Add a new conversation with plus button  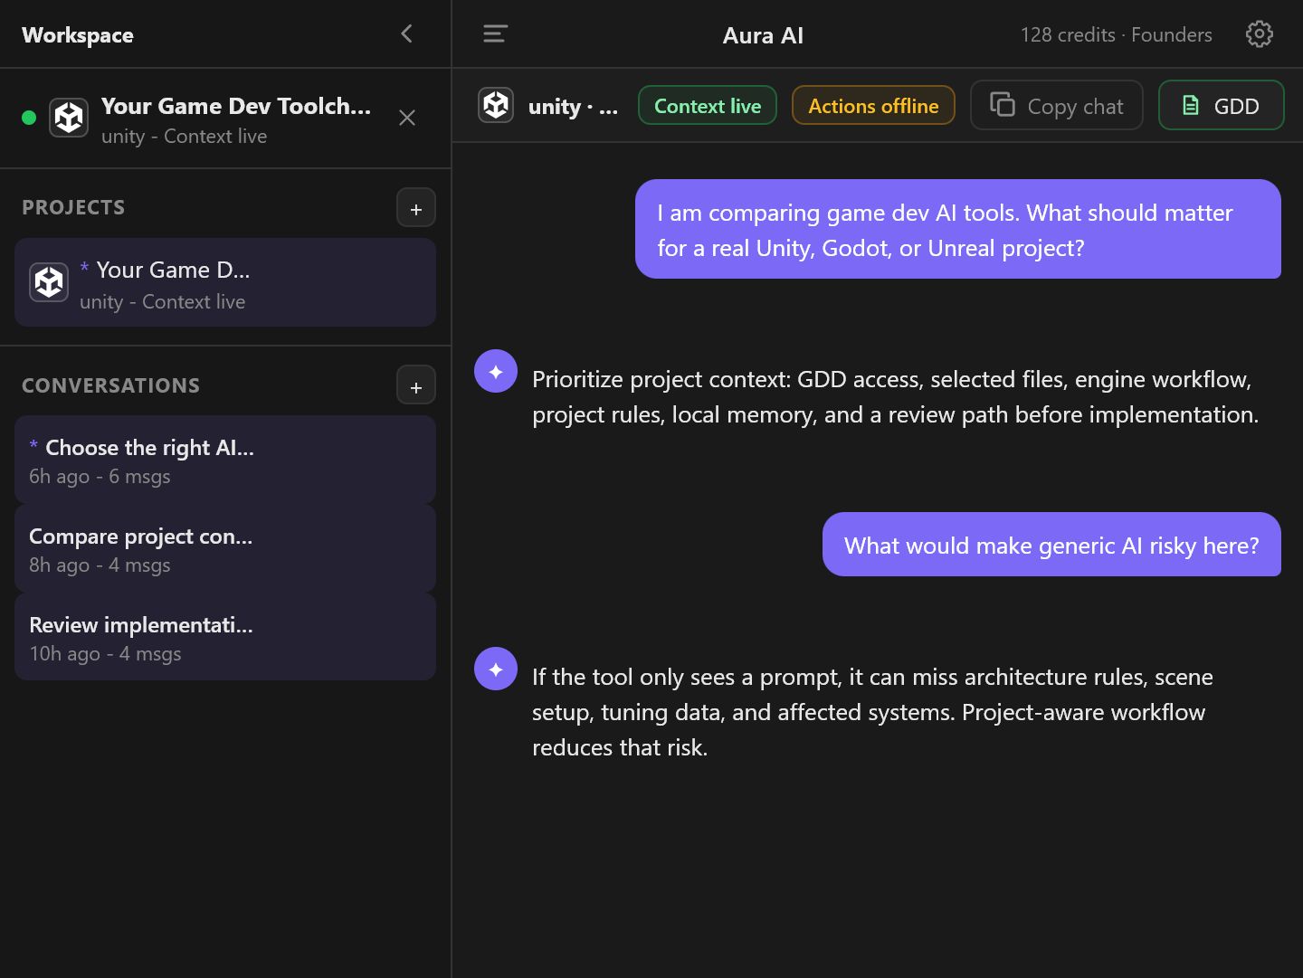tap(416, 385)
